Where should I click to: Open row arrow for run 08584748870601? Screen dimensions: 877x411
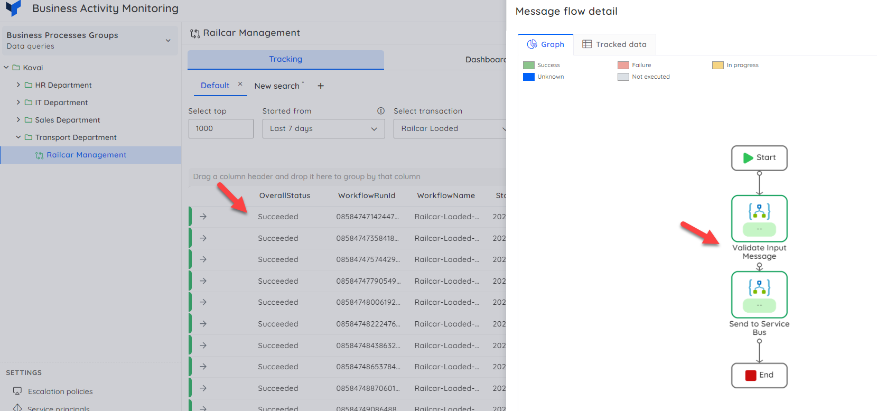(203, 388)
